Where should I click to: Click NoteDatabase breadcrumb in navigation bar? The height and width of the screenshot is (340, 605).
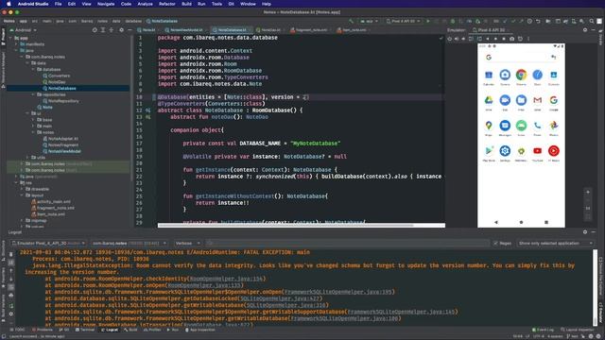[x=162, y=21]
